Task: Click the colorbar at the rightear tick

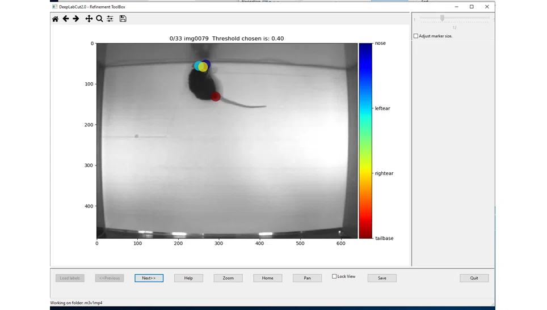Action: tap(365, 173)
